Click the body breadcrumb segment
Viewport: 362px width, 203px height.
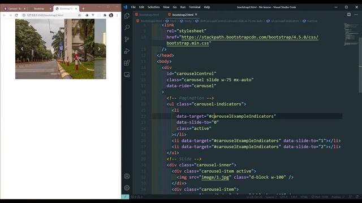pyautogui.click(x=186, y=21)
